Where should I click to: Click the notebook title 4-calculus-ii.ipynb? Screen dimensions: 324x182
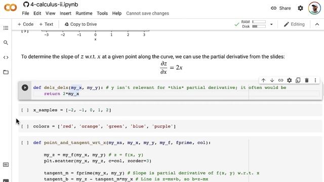[x=54, y=5]
